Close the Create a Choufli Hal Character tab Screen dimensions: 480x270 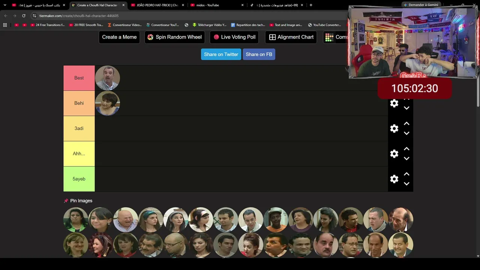(123, 5)
